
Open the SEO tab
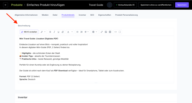pos(92,15)
